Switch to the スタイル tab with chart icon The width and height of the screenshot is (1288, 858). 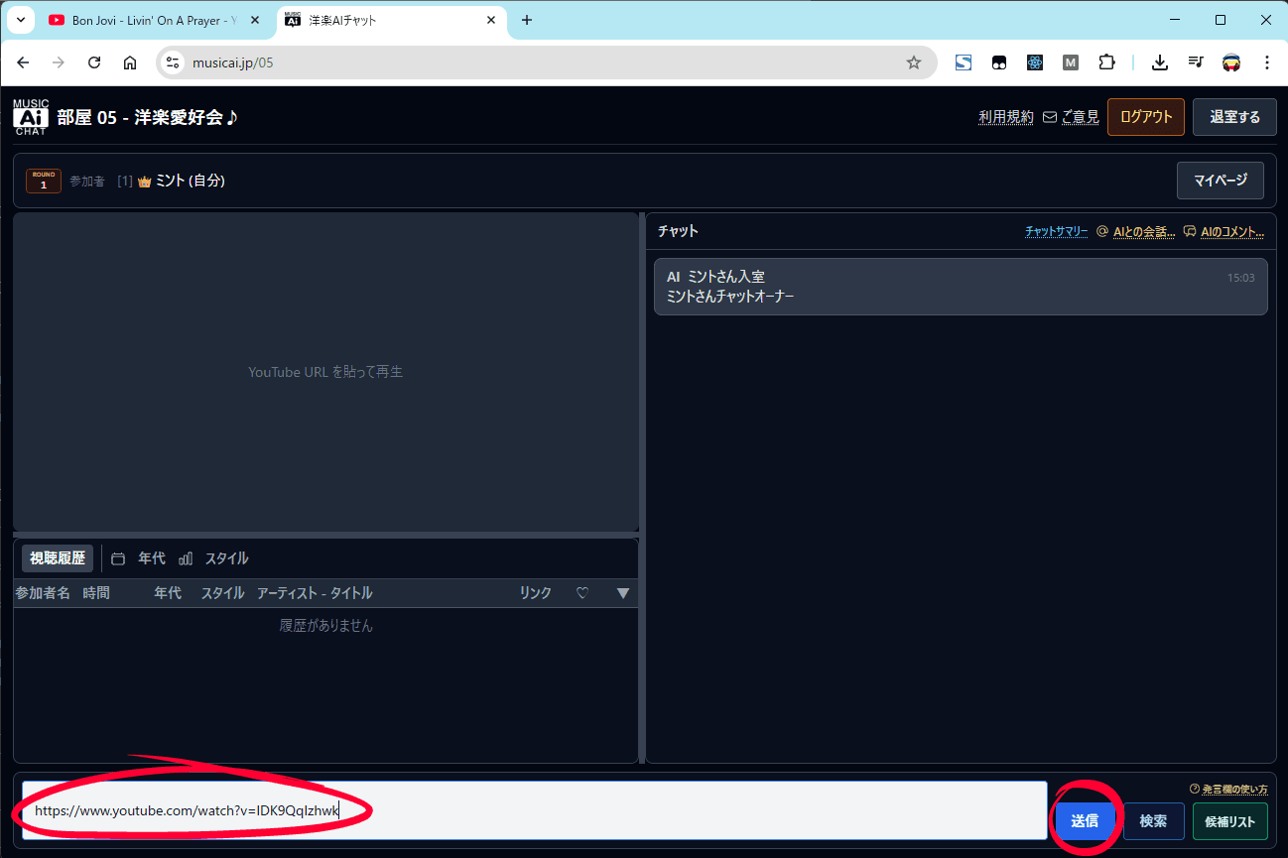coord(214,558)
